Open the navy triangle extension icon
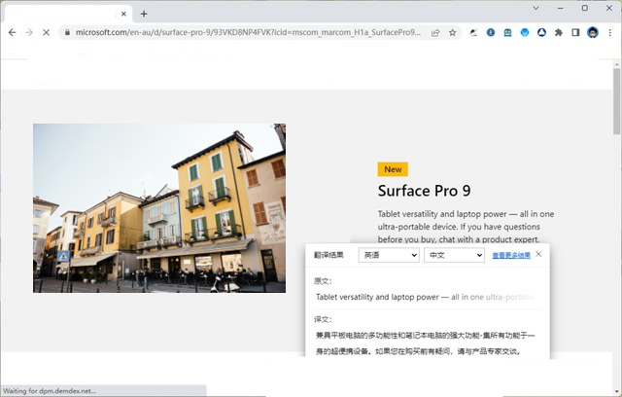The image size is (622, 397). click(x=541, y=32)
